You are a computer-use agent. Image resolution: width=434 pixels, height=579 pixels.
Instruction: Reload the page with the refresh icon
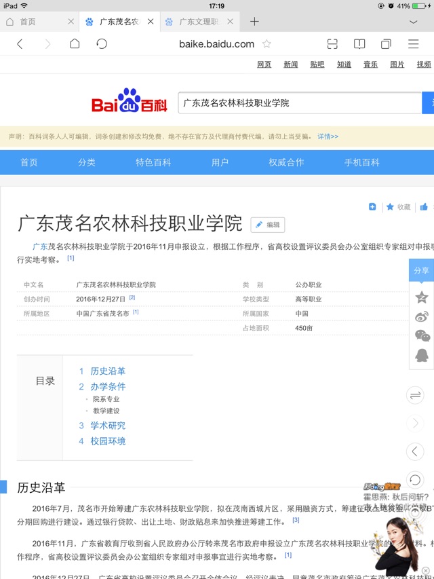coord(102,43)
